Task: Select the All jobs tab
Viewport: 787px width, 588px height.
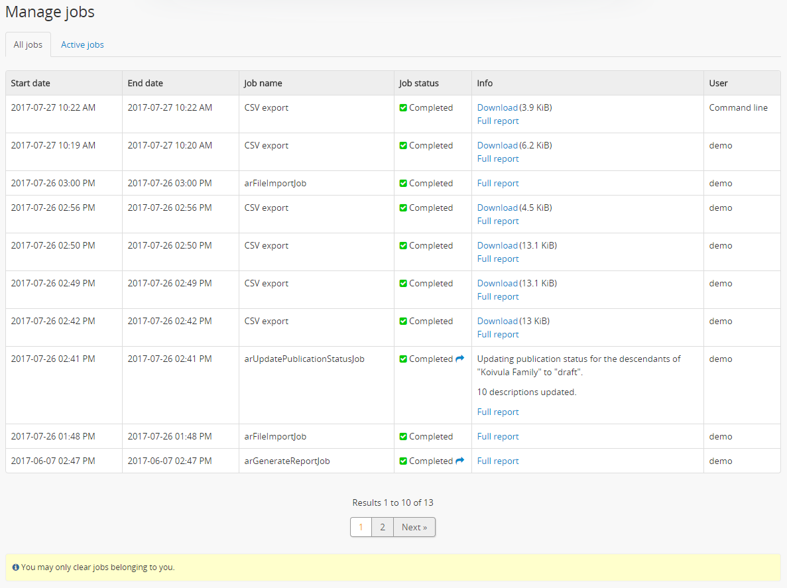Action: pos(28,45)
